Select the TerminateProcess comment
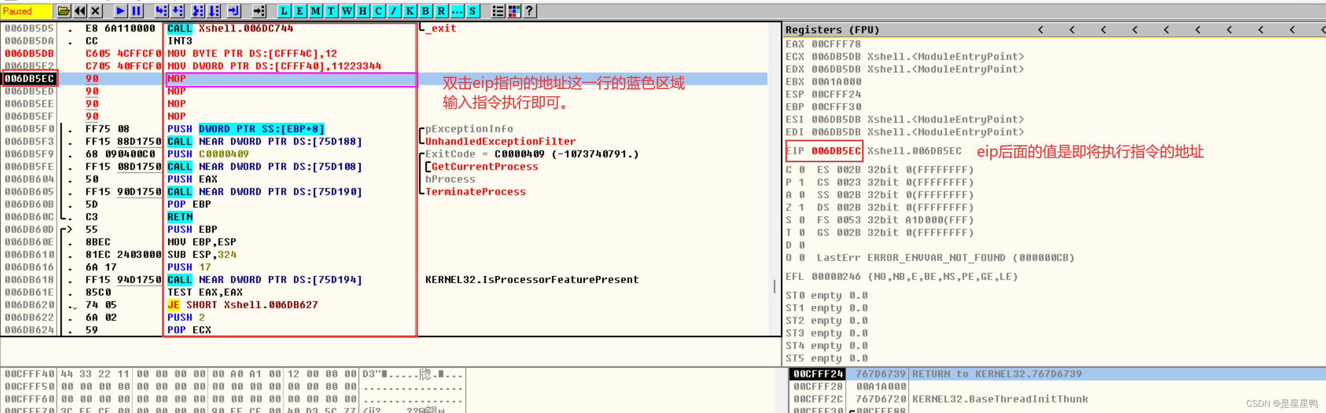This screenshot has width=1326, height=413. pos(476,192)
